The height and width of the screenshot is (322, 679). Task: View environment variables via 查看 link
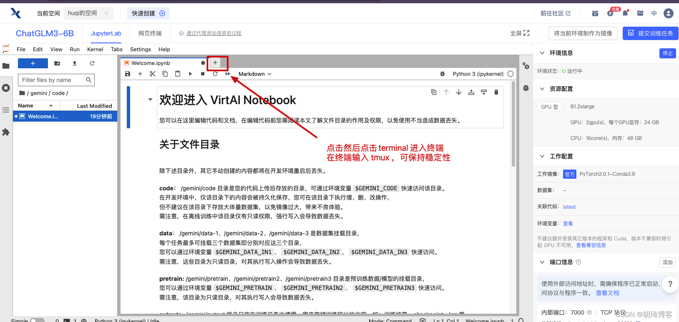[x=568, y=224]
